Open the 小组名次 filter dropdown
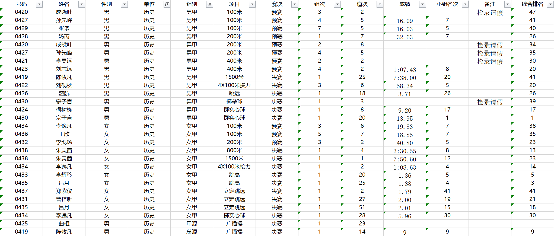554x236 pixels. [x=465, y=4]
